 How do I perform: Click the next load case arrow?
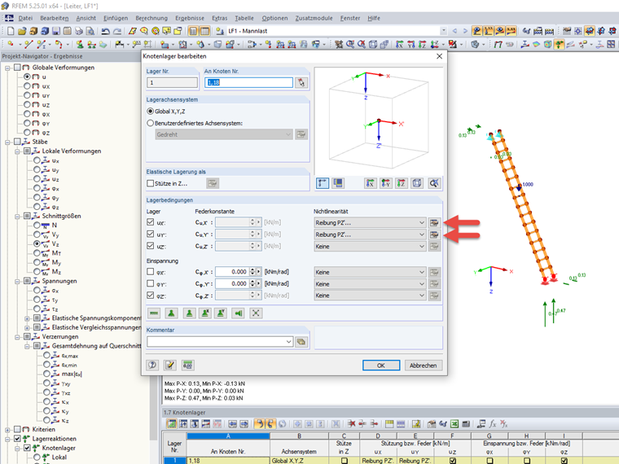click(x=465, y=31)
